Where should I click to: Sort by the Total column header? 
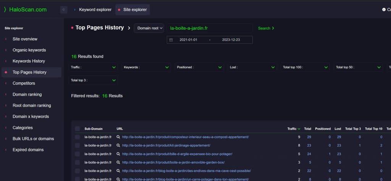tap(307, 129)
